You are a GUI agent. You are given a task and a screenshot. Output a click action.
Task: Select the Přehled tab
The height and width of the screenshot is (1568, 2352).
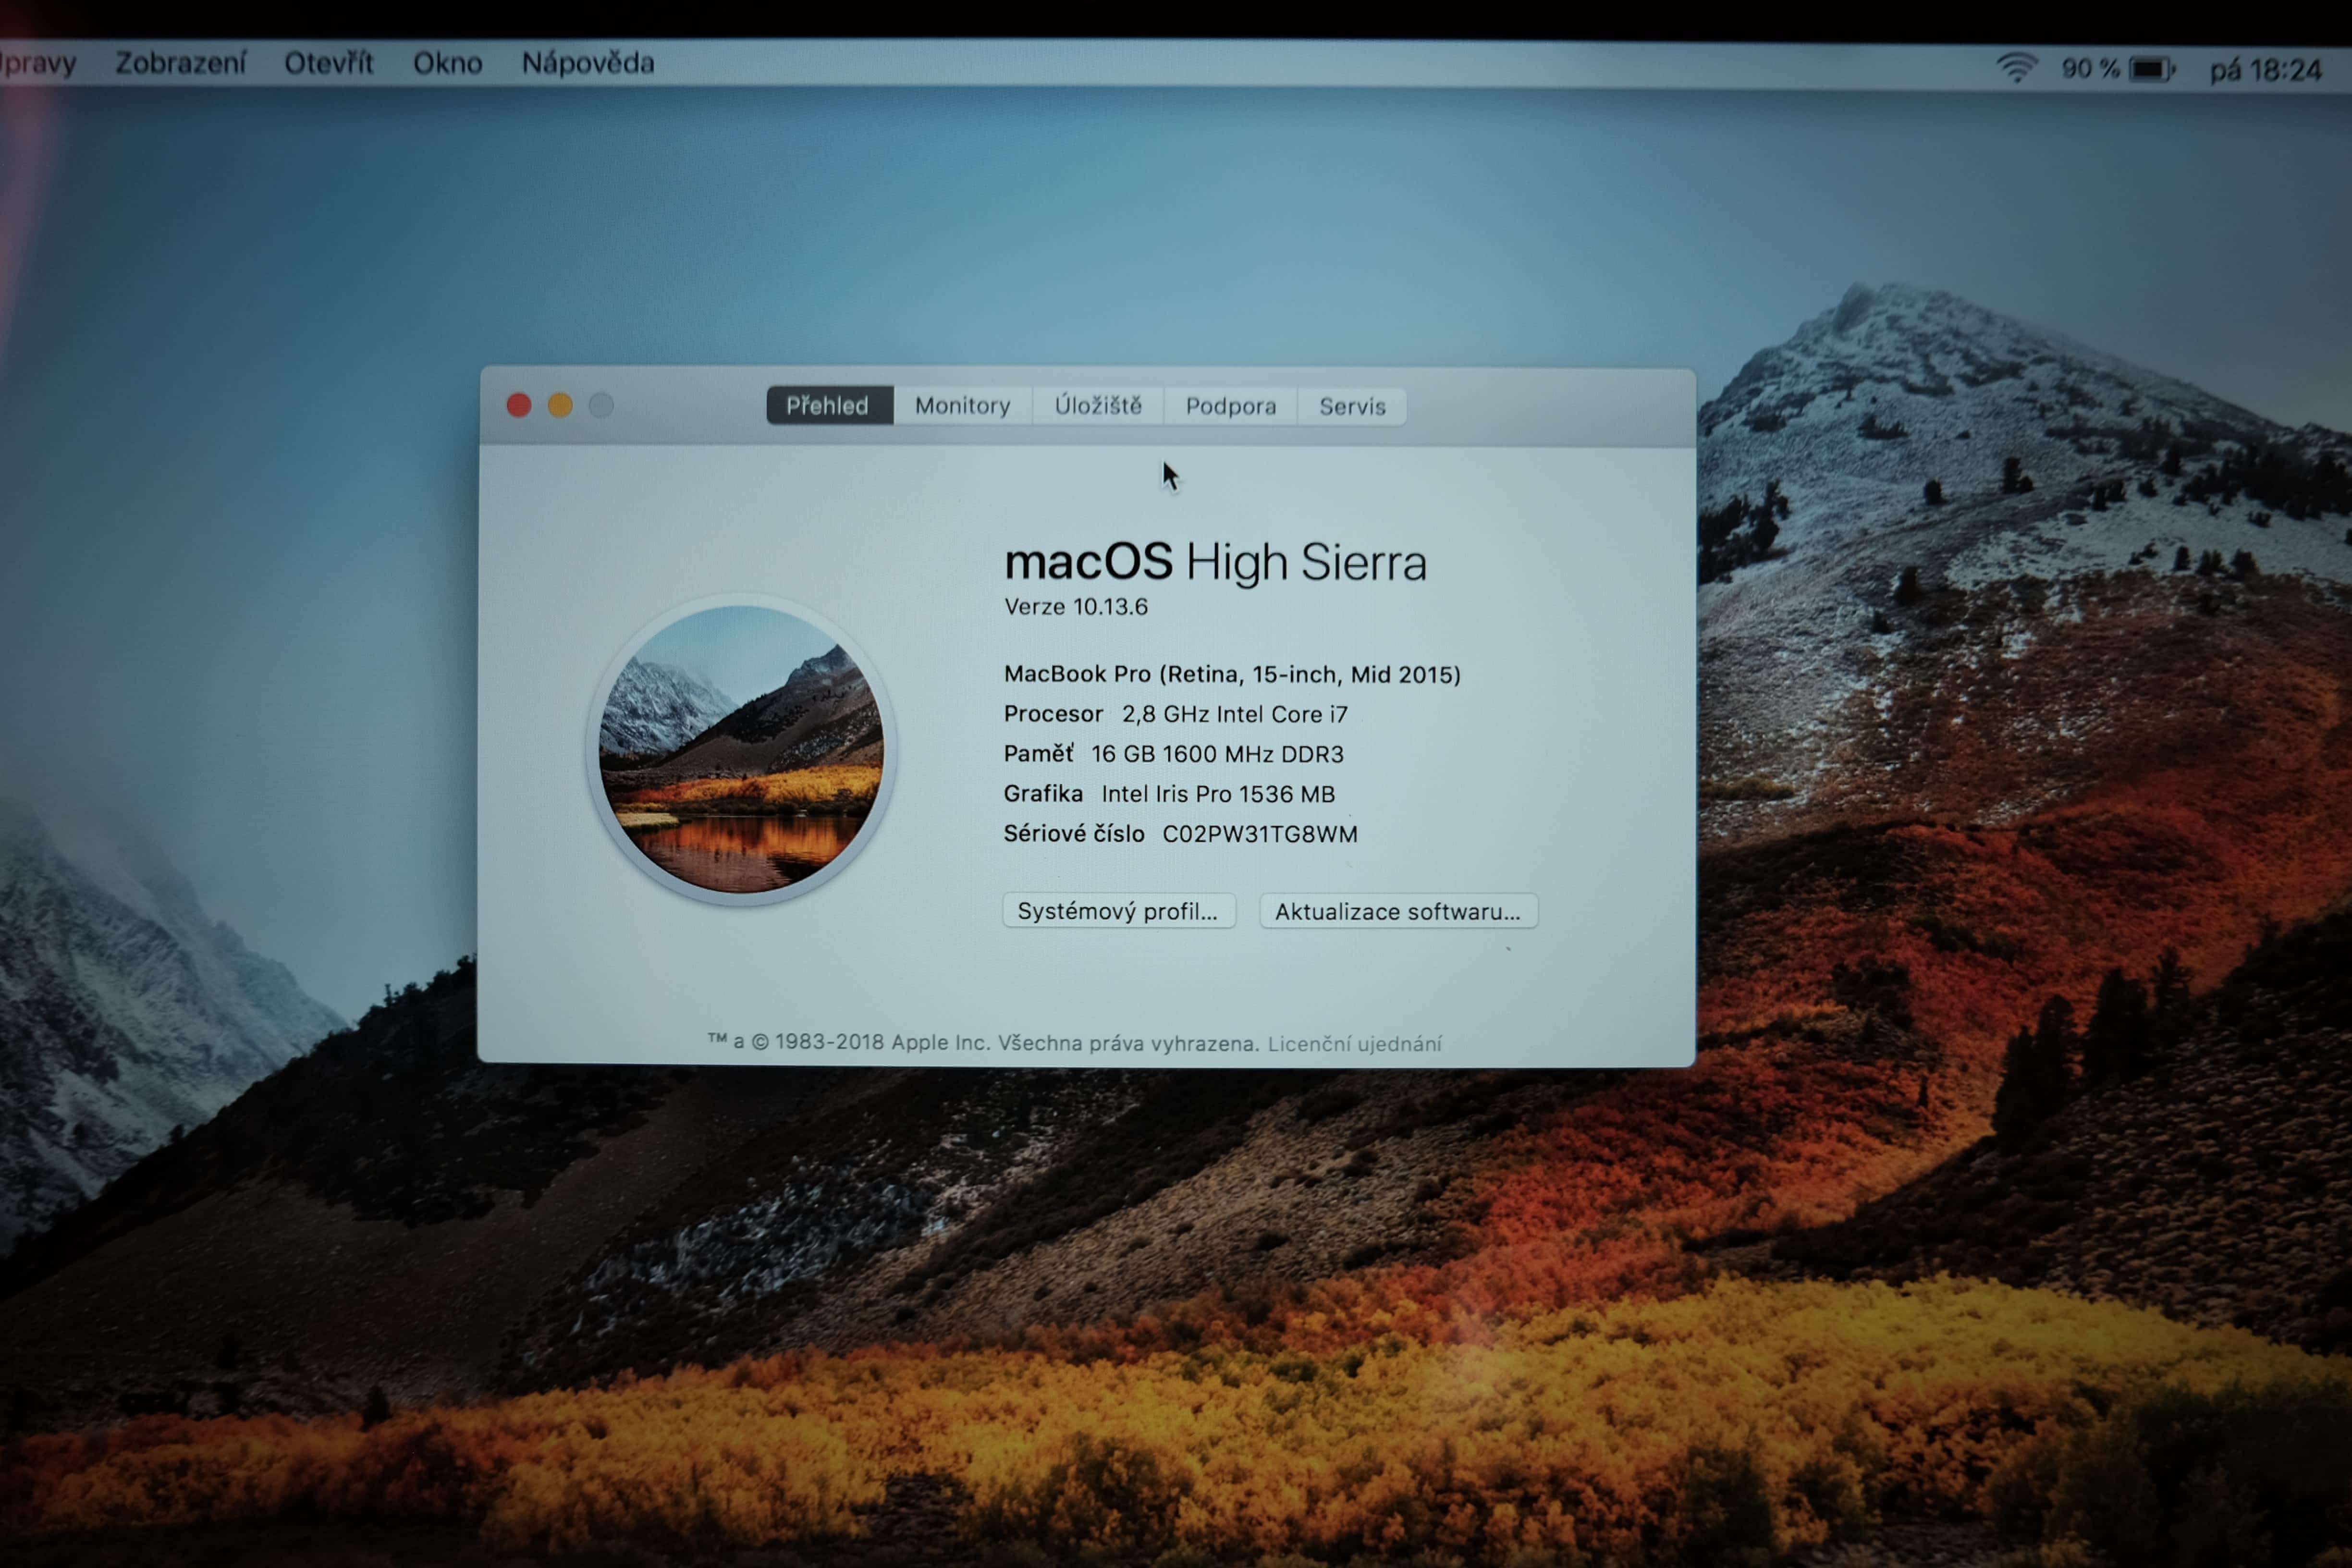[x=827, y=406]
